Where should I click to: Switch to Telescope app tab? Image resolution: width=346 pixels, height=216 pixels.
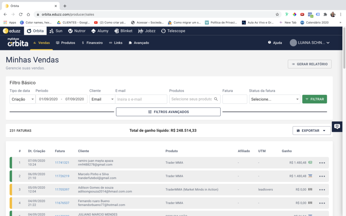tap(173, 31)
